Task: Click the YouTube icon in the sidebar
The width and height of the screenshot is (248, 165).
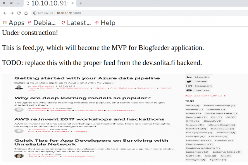Action: [x=189, y=90]
